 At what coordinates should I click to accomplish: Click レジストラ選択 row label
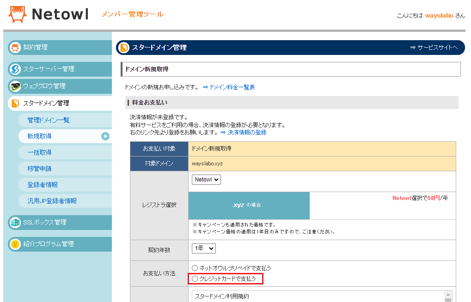point(159,205)
